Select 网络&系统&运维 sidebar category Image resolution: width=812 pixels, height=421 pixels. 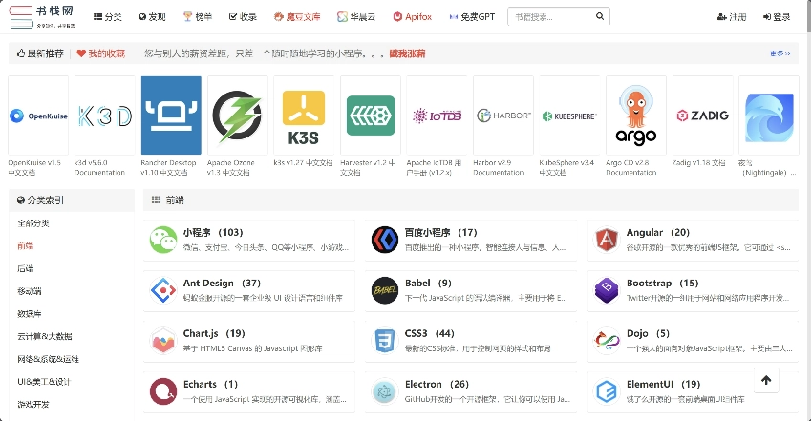pos(48,359)
